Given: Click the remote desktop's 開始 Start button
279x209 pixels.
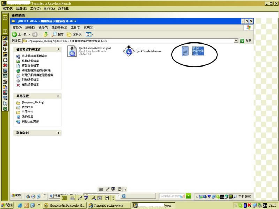Looking at the screenshot, I should click(16, 195).
